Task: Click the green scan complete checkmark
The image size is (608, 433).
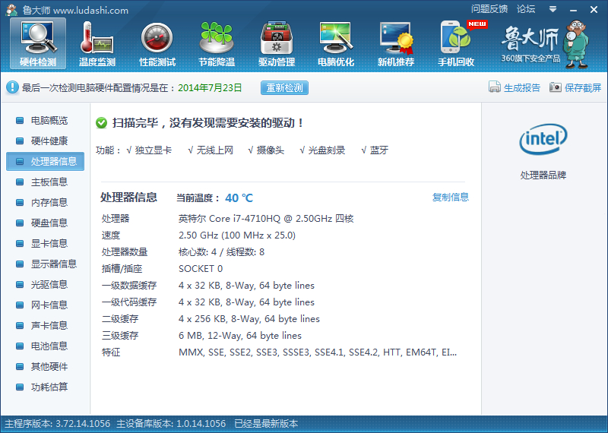Action: click(x=101, y=123)
